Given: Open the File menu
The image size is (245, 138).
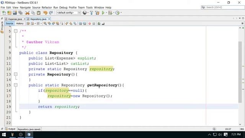Looking at the screenshot, I should [3, 8].
